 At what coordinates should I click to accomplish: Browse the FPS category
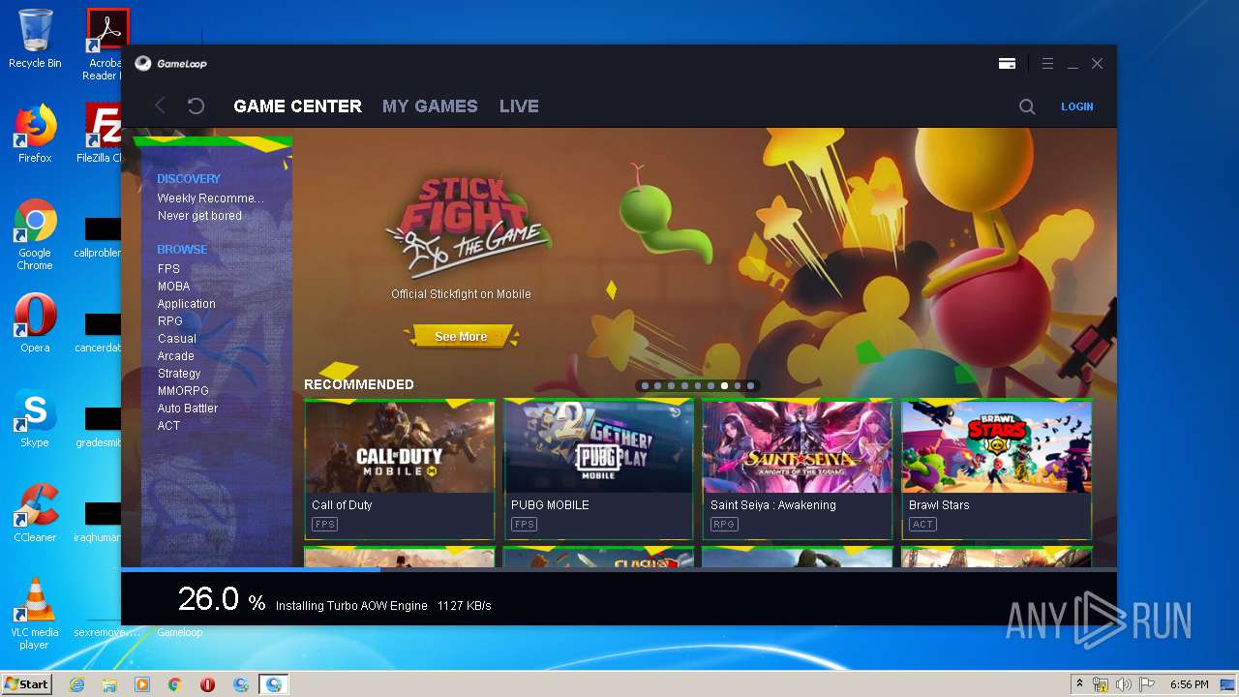coord(168,269)
